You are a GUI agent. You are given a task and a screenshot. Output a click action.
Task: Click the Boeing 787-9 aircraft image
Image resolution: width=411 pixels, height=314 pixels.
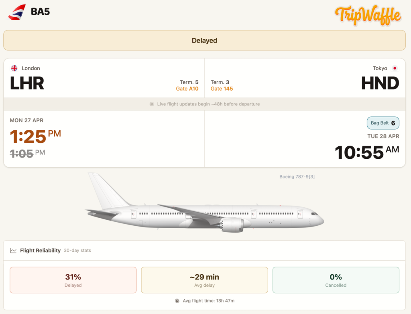click(x=205, y=205)
